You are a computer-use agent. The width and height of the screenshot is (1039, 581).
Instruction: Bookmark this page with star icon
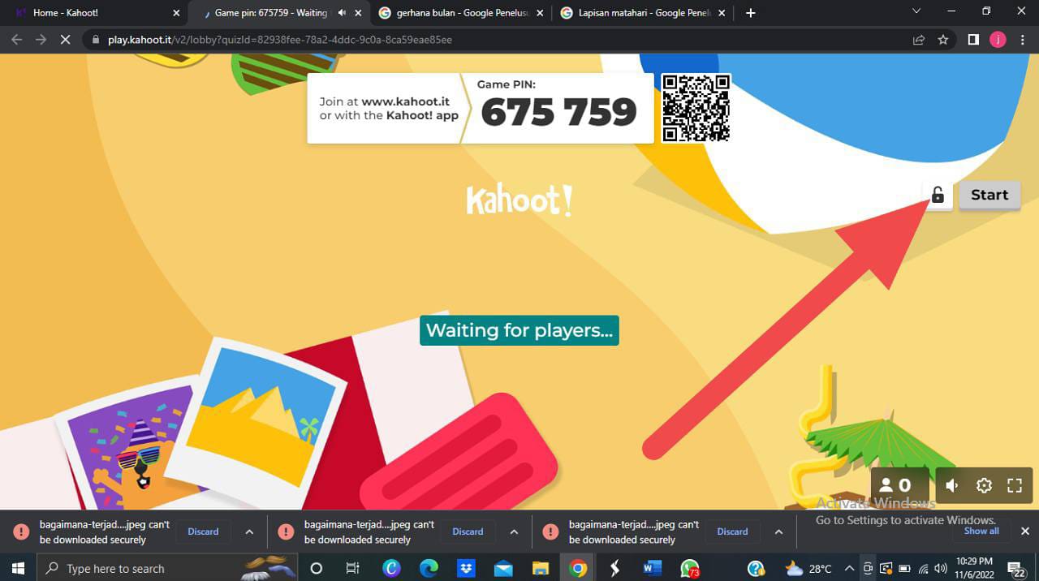[942, 40]
